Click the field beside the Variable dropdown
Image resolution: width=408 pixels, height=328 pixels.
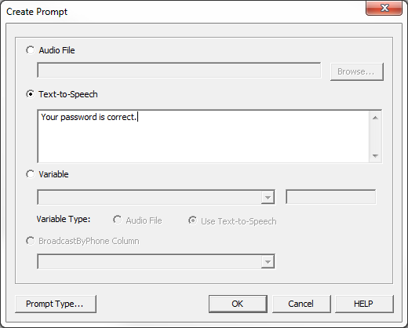(x=331, y=197)
